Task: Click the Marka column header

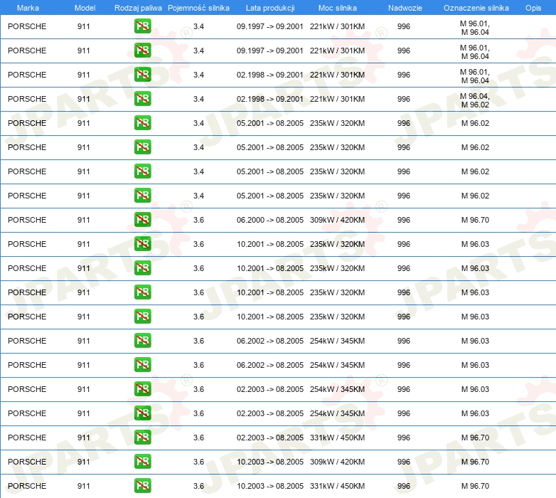Action: coord(28,8)
